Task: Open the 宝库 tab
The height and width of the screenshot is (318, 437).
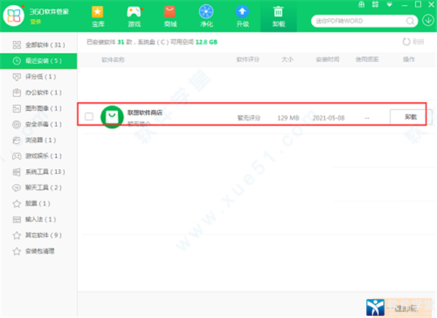Action: tap(98, 17)
